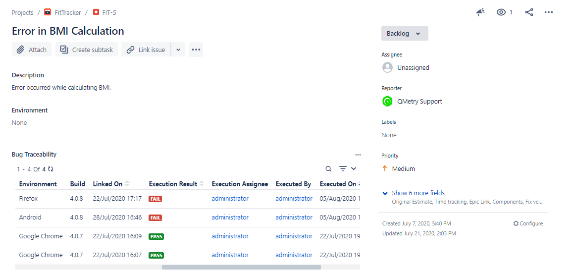Viewport: 573px width, 273px height.
Task: Click issue title Error in BMI Calculation
Action: 68,31
